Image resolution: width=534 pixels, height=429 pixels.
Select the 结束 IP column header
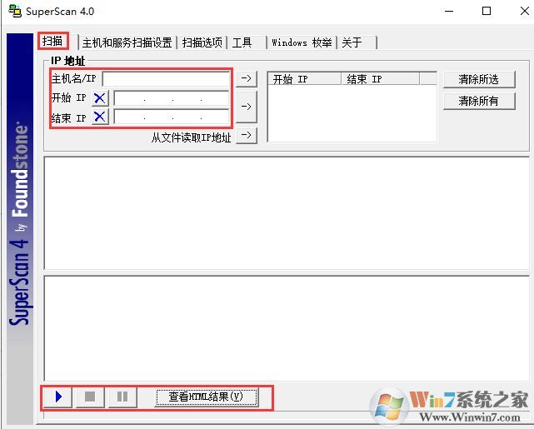pyautogui.click(x=380, y=79)
